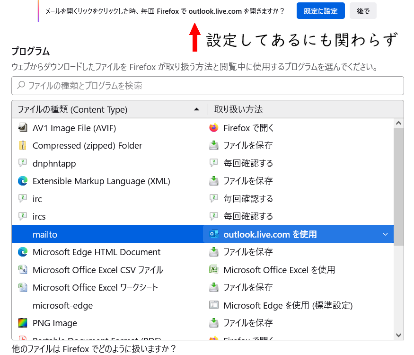Click the Outlook icon in the mailto row

point(214,234)
